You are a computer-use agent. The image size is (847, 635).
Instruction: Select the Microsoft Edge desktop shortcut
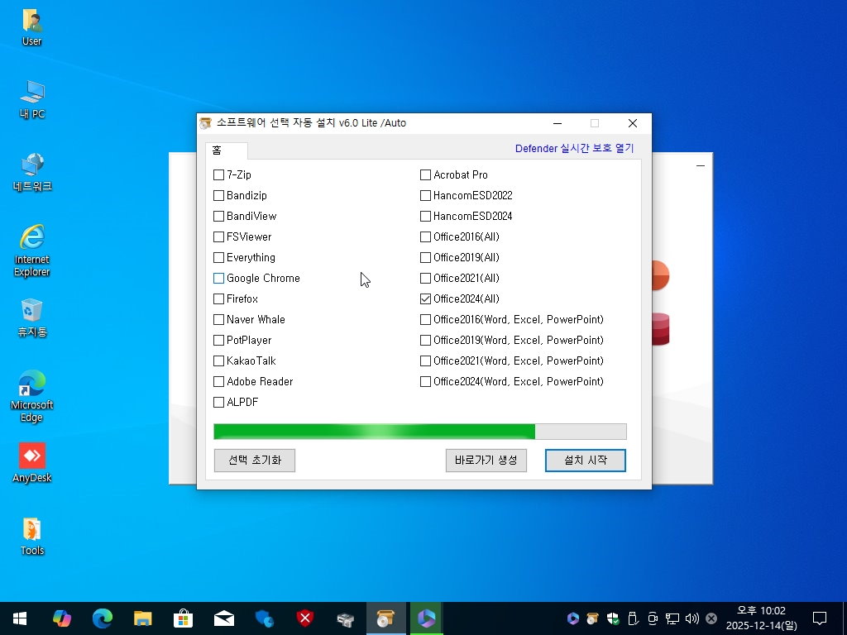click(x=32, y=396)
